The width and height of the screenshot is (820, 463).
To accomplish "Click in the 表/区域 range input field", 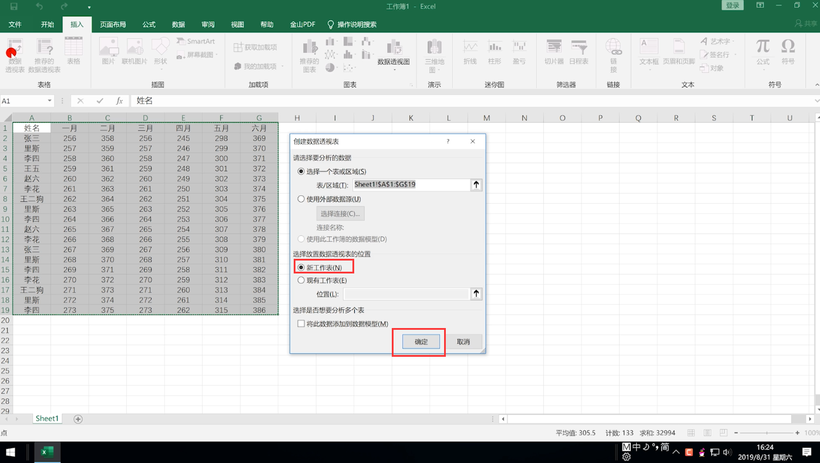I will click(411, 185).
